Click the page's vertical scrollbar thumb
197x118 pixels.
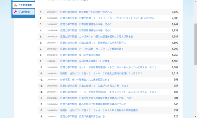pos(195,44)
